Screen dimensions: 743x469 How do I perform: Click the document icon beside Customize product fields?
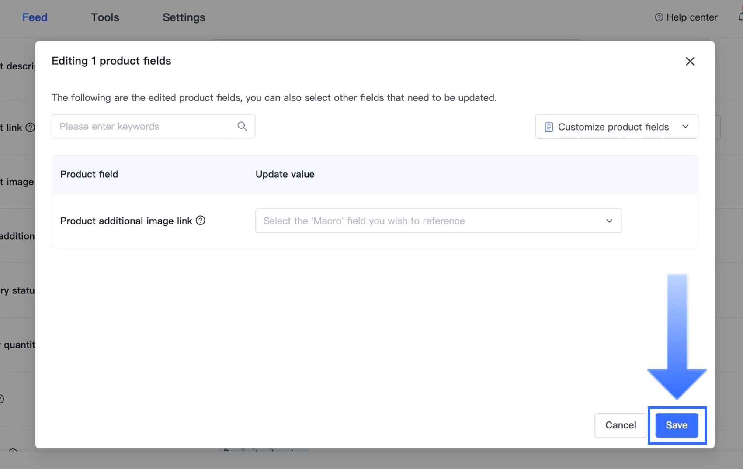[x=549, y=127]
